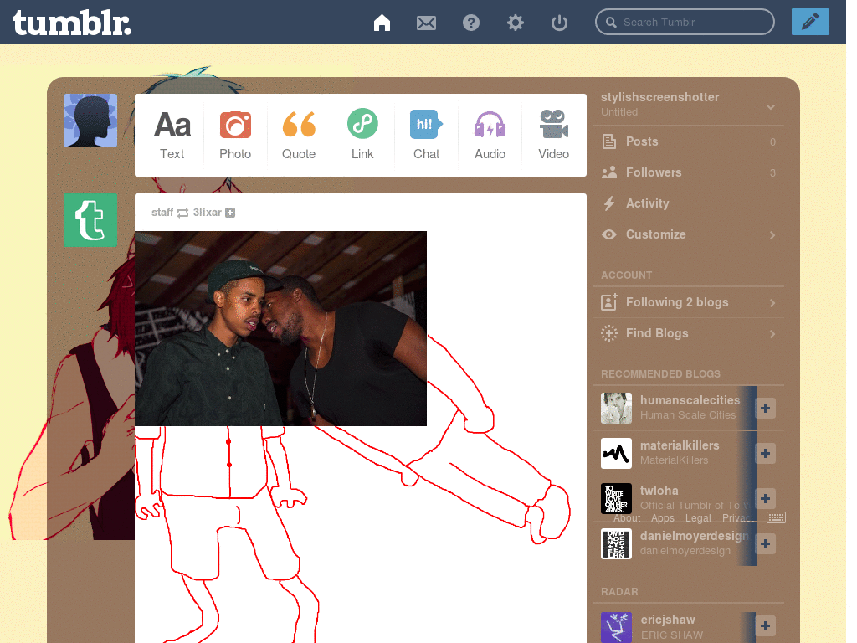This screenshot has width=857, height=643.
Task: Click the Followers count 3
Action: coord(772,173)
